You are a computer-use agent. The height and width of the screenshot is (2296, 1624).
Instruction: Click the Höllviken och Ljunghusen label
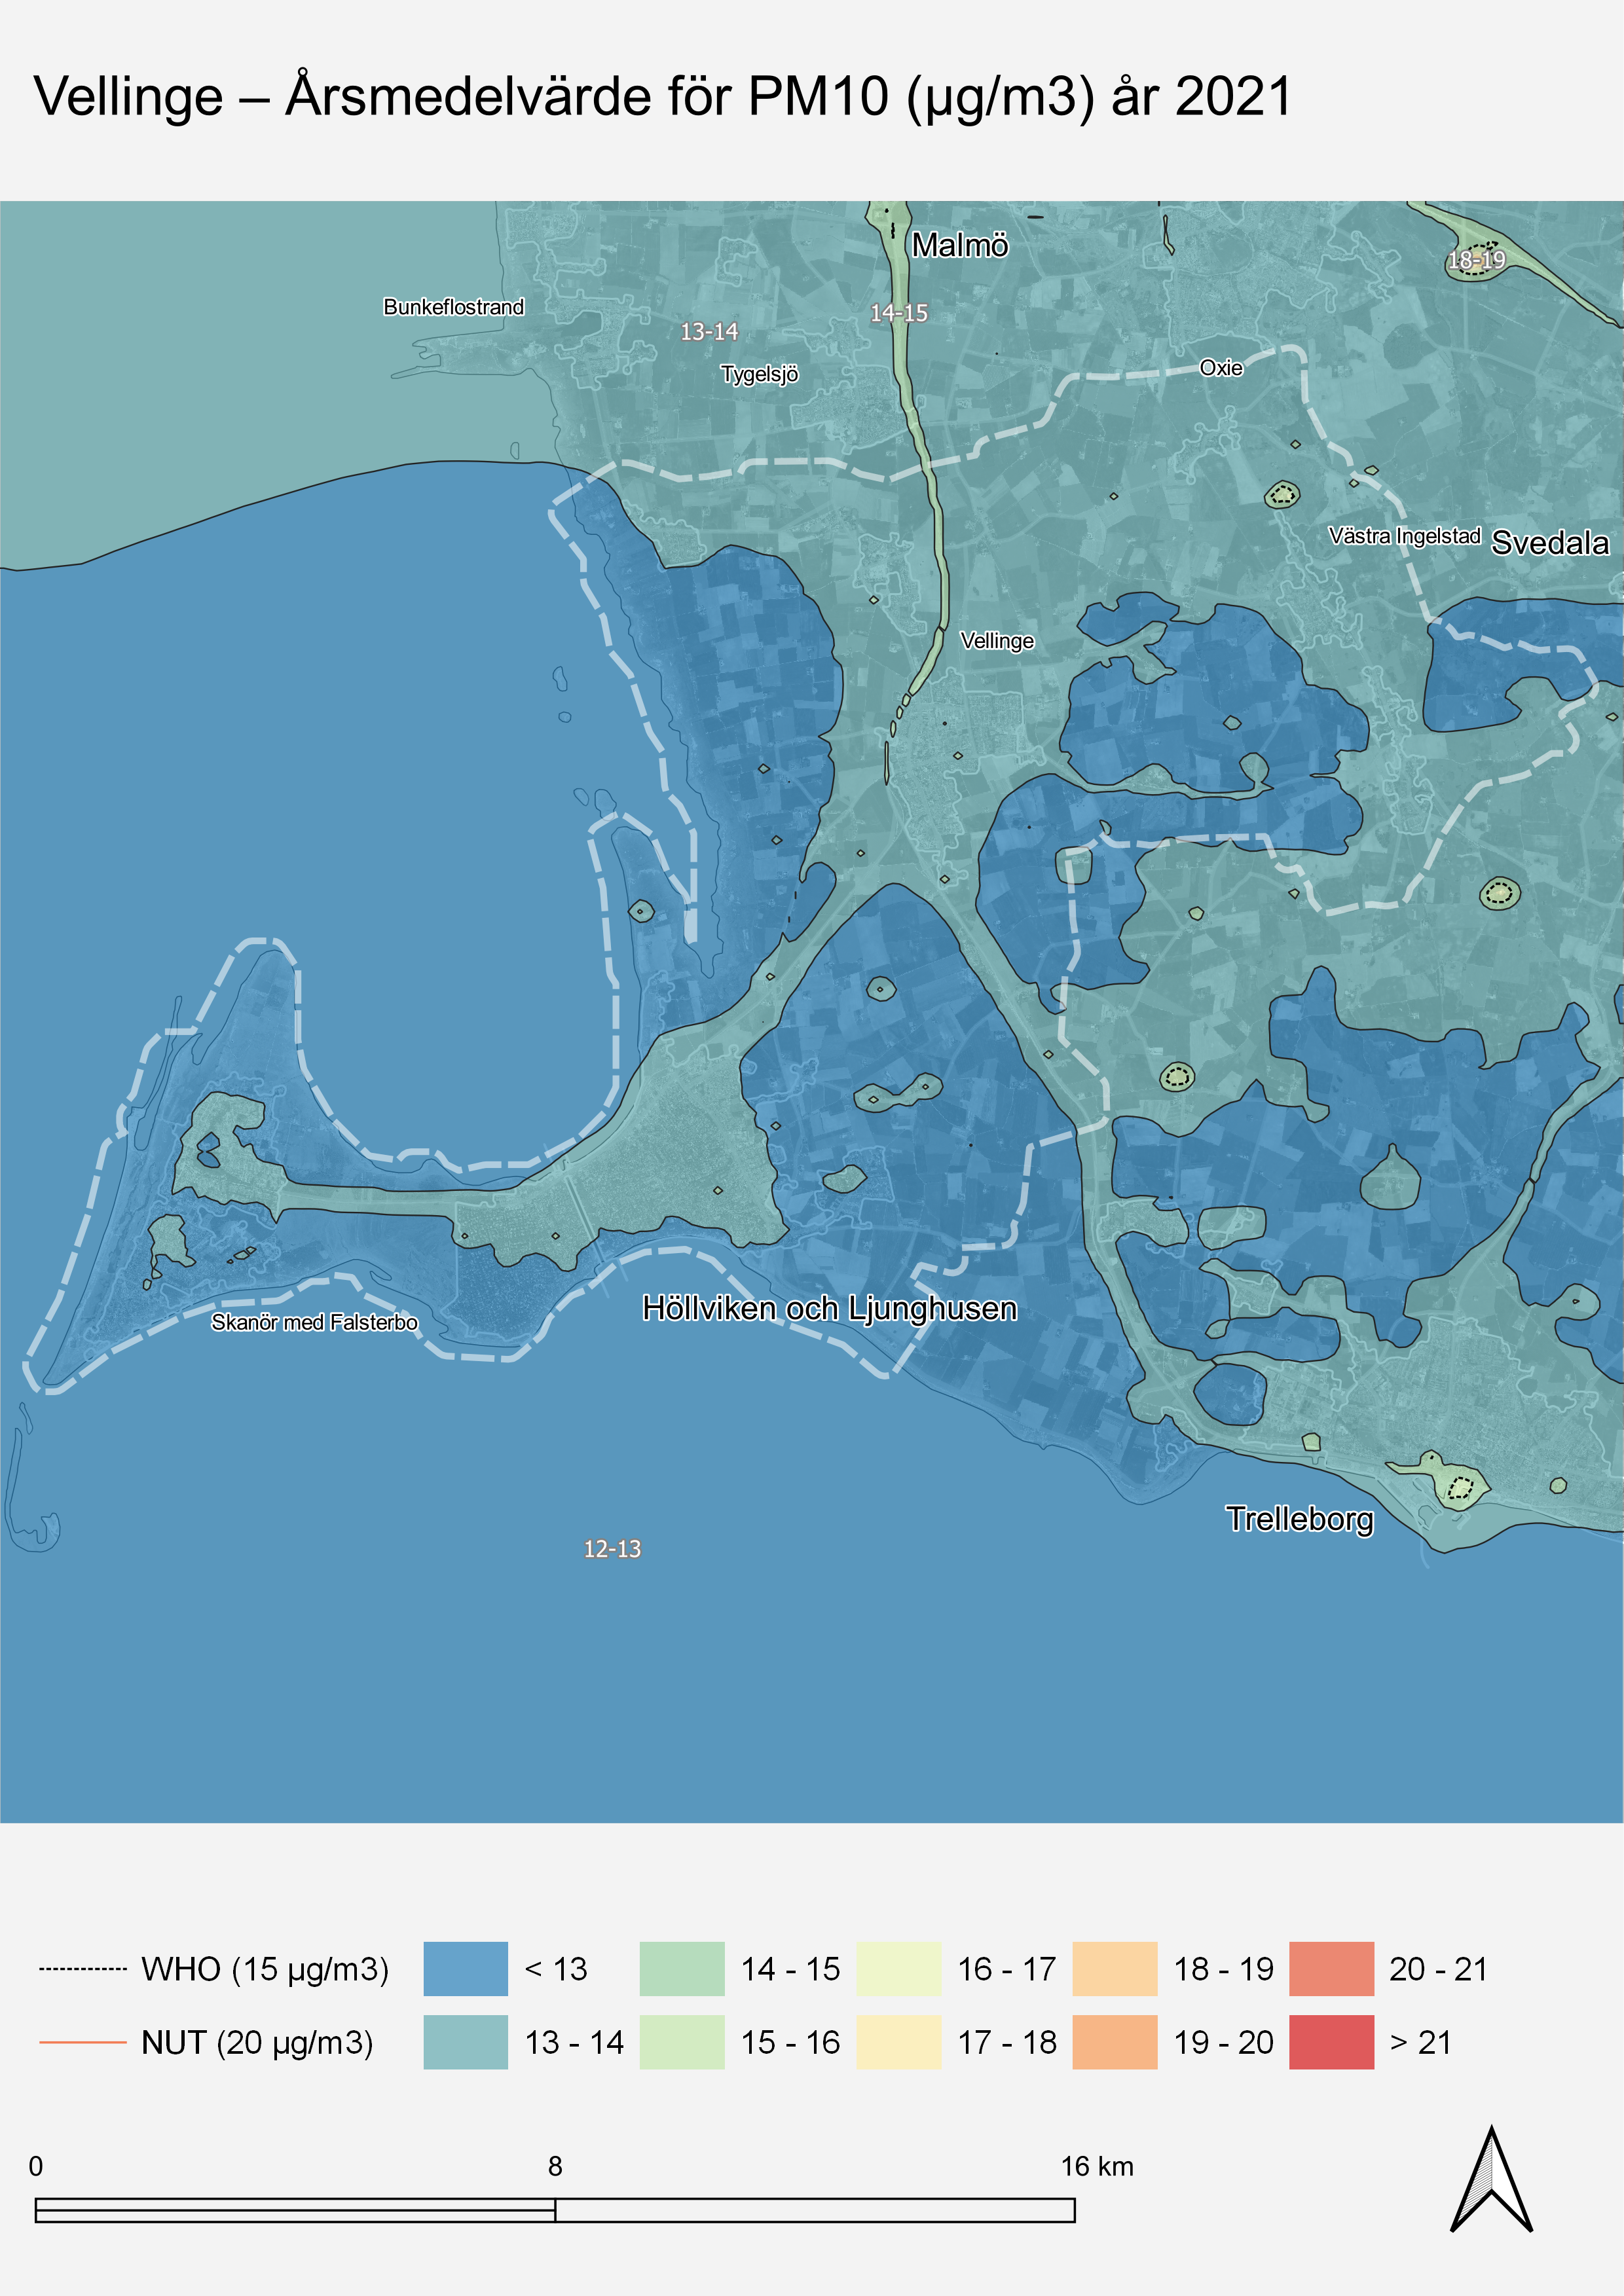(829, 1308)
